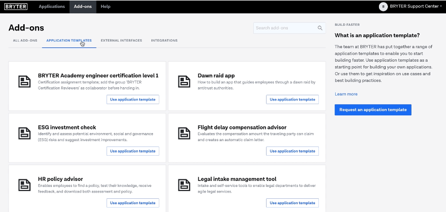Screen dimensions: 446x212
Task: Click the BRYTER Academy engineer certification template icon
Action: tap(24, 82)
